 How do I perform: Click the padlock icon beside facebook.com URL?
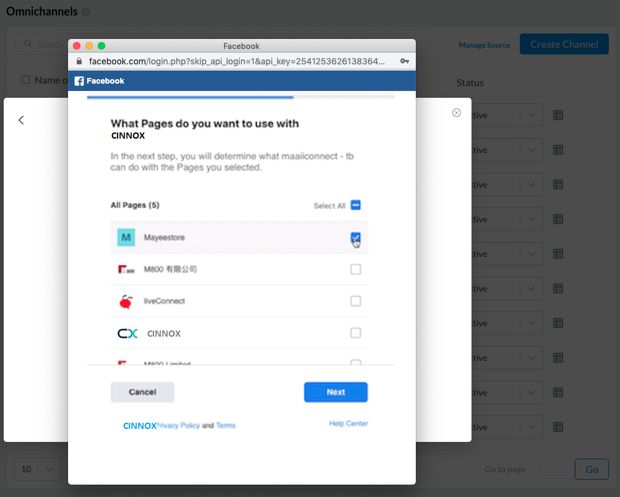click(79, 61)
